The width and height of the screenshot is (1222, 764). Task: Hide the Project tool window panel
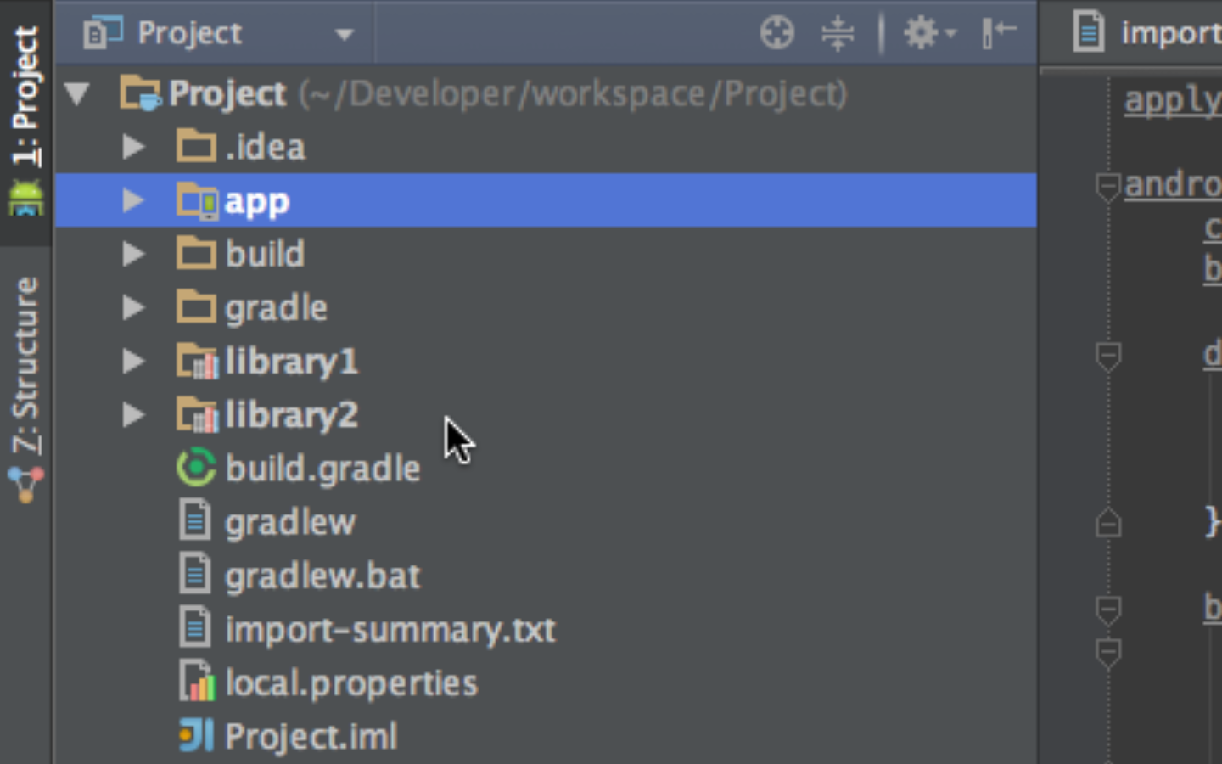coord(999,34)
